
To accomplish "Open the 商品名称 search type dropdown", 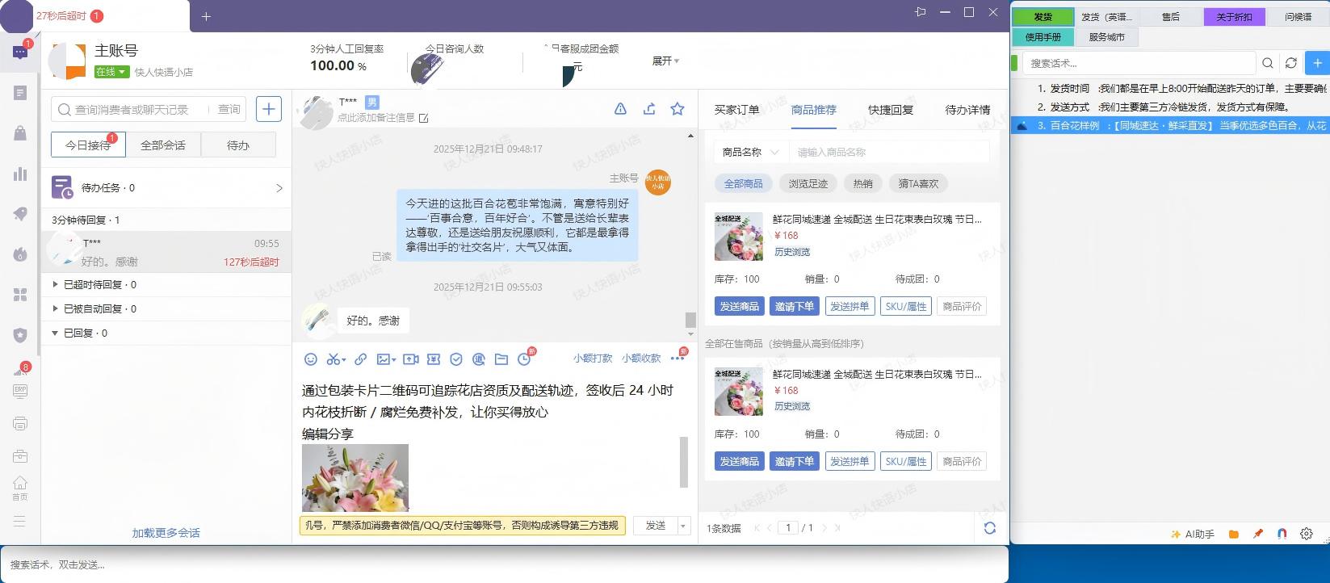I will 750,152.
